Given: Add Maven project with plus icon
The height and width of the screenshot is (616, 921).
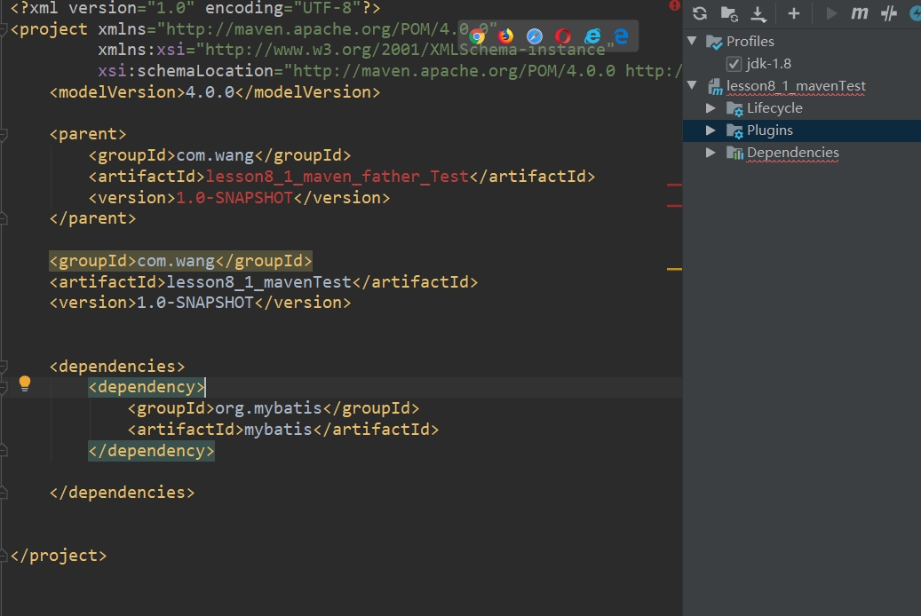Looking at the screenshot, I should pos(793,13).
